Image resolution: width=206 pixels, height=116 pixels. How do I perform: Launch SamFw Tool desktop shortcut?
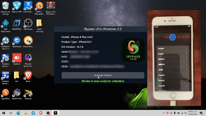coord(17,94)
